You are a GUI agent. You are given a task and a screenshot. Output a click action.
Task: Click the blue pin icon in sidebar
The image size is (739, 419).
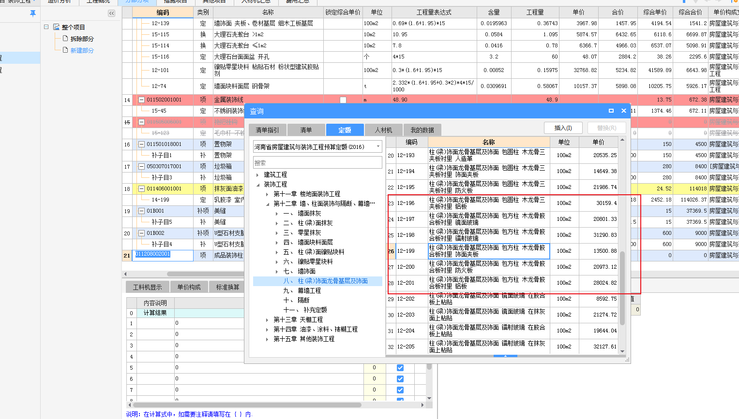tap(33, 14)
